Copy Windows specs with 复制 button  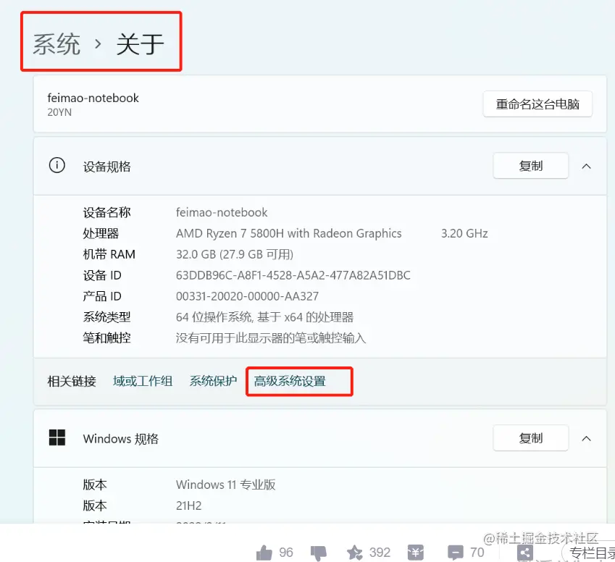click(530, 438)
